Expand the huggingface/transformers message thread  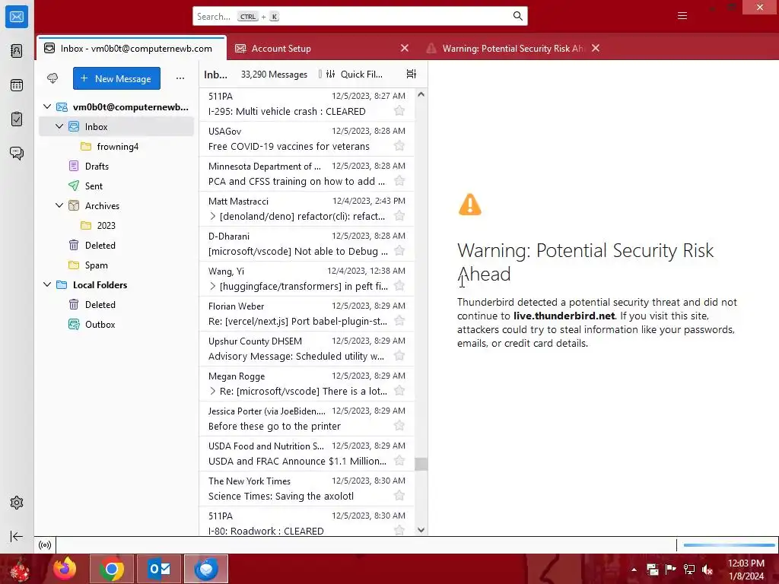click(213, 286)
